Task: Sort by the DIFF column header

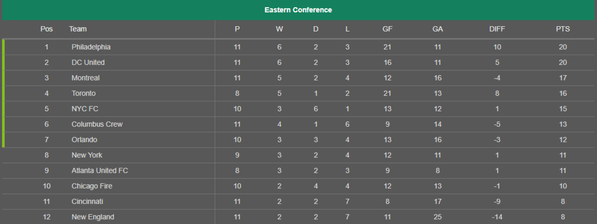Action: (x=497, y=29)
